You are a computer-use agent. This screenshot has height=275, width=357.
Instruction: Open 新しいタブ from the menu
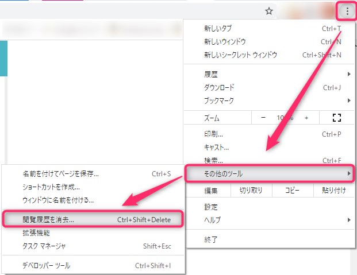click(x=270, y=29)
